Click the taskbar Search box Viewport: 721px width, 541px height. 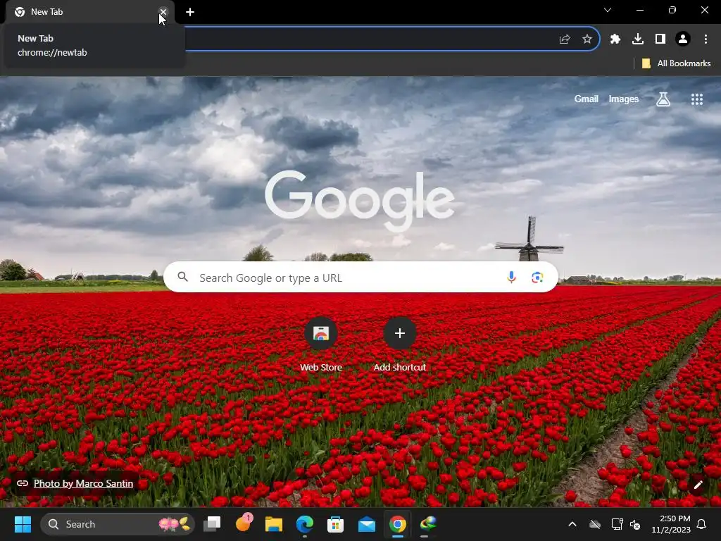click(x=118, y=524)
